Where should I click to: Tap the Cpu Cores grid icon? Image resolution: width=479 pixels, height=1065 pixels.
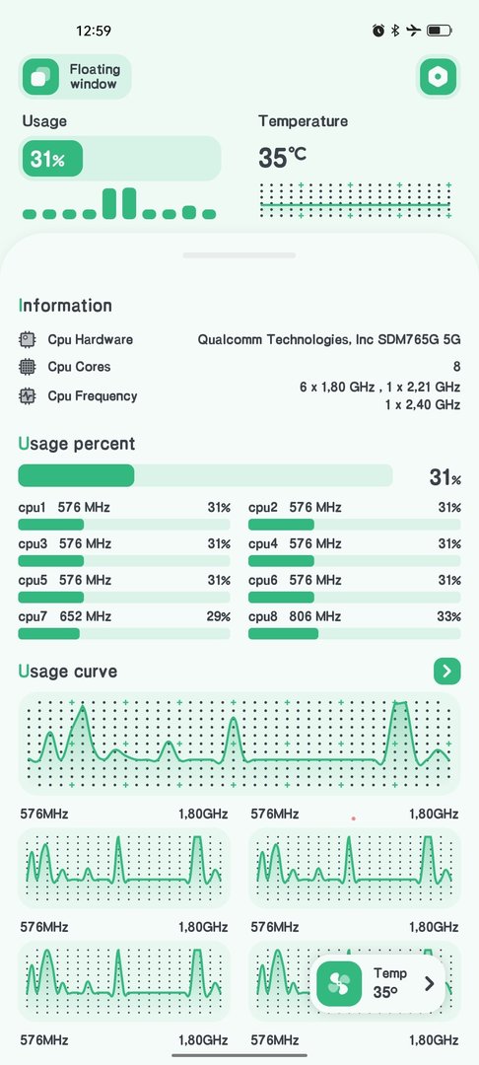click(28, 367)
